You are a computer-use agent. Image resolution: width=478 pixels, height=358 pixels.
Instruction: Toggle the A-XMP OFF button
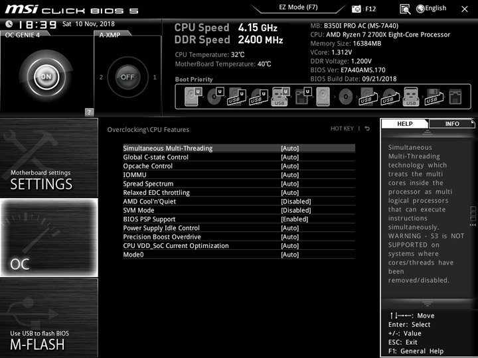point(127,77)
